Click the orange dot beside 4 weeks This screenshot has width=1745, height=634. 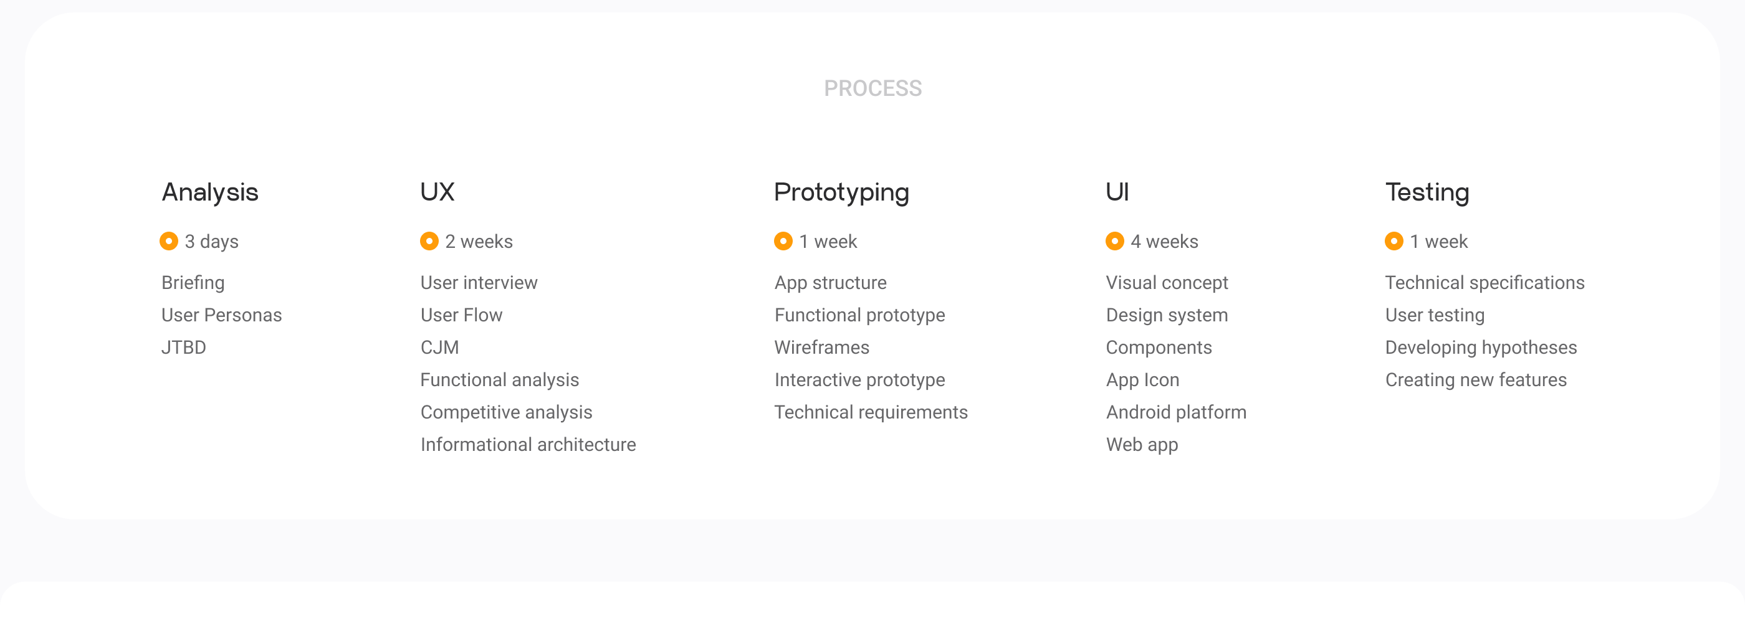pos(1114,242)
